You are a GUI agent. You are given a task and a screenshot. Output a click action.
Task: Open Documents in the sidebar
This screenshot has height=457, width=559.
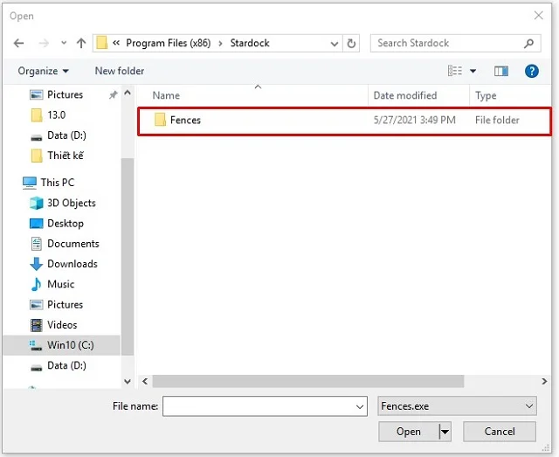click(x=65, y=244)
